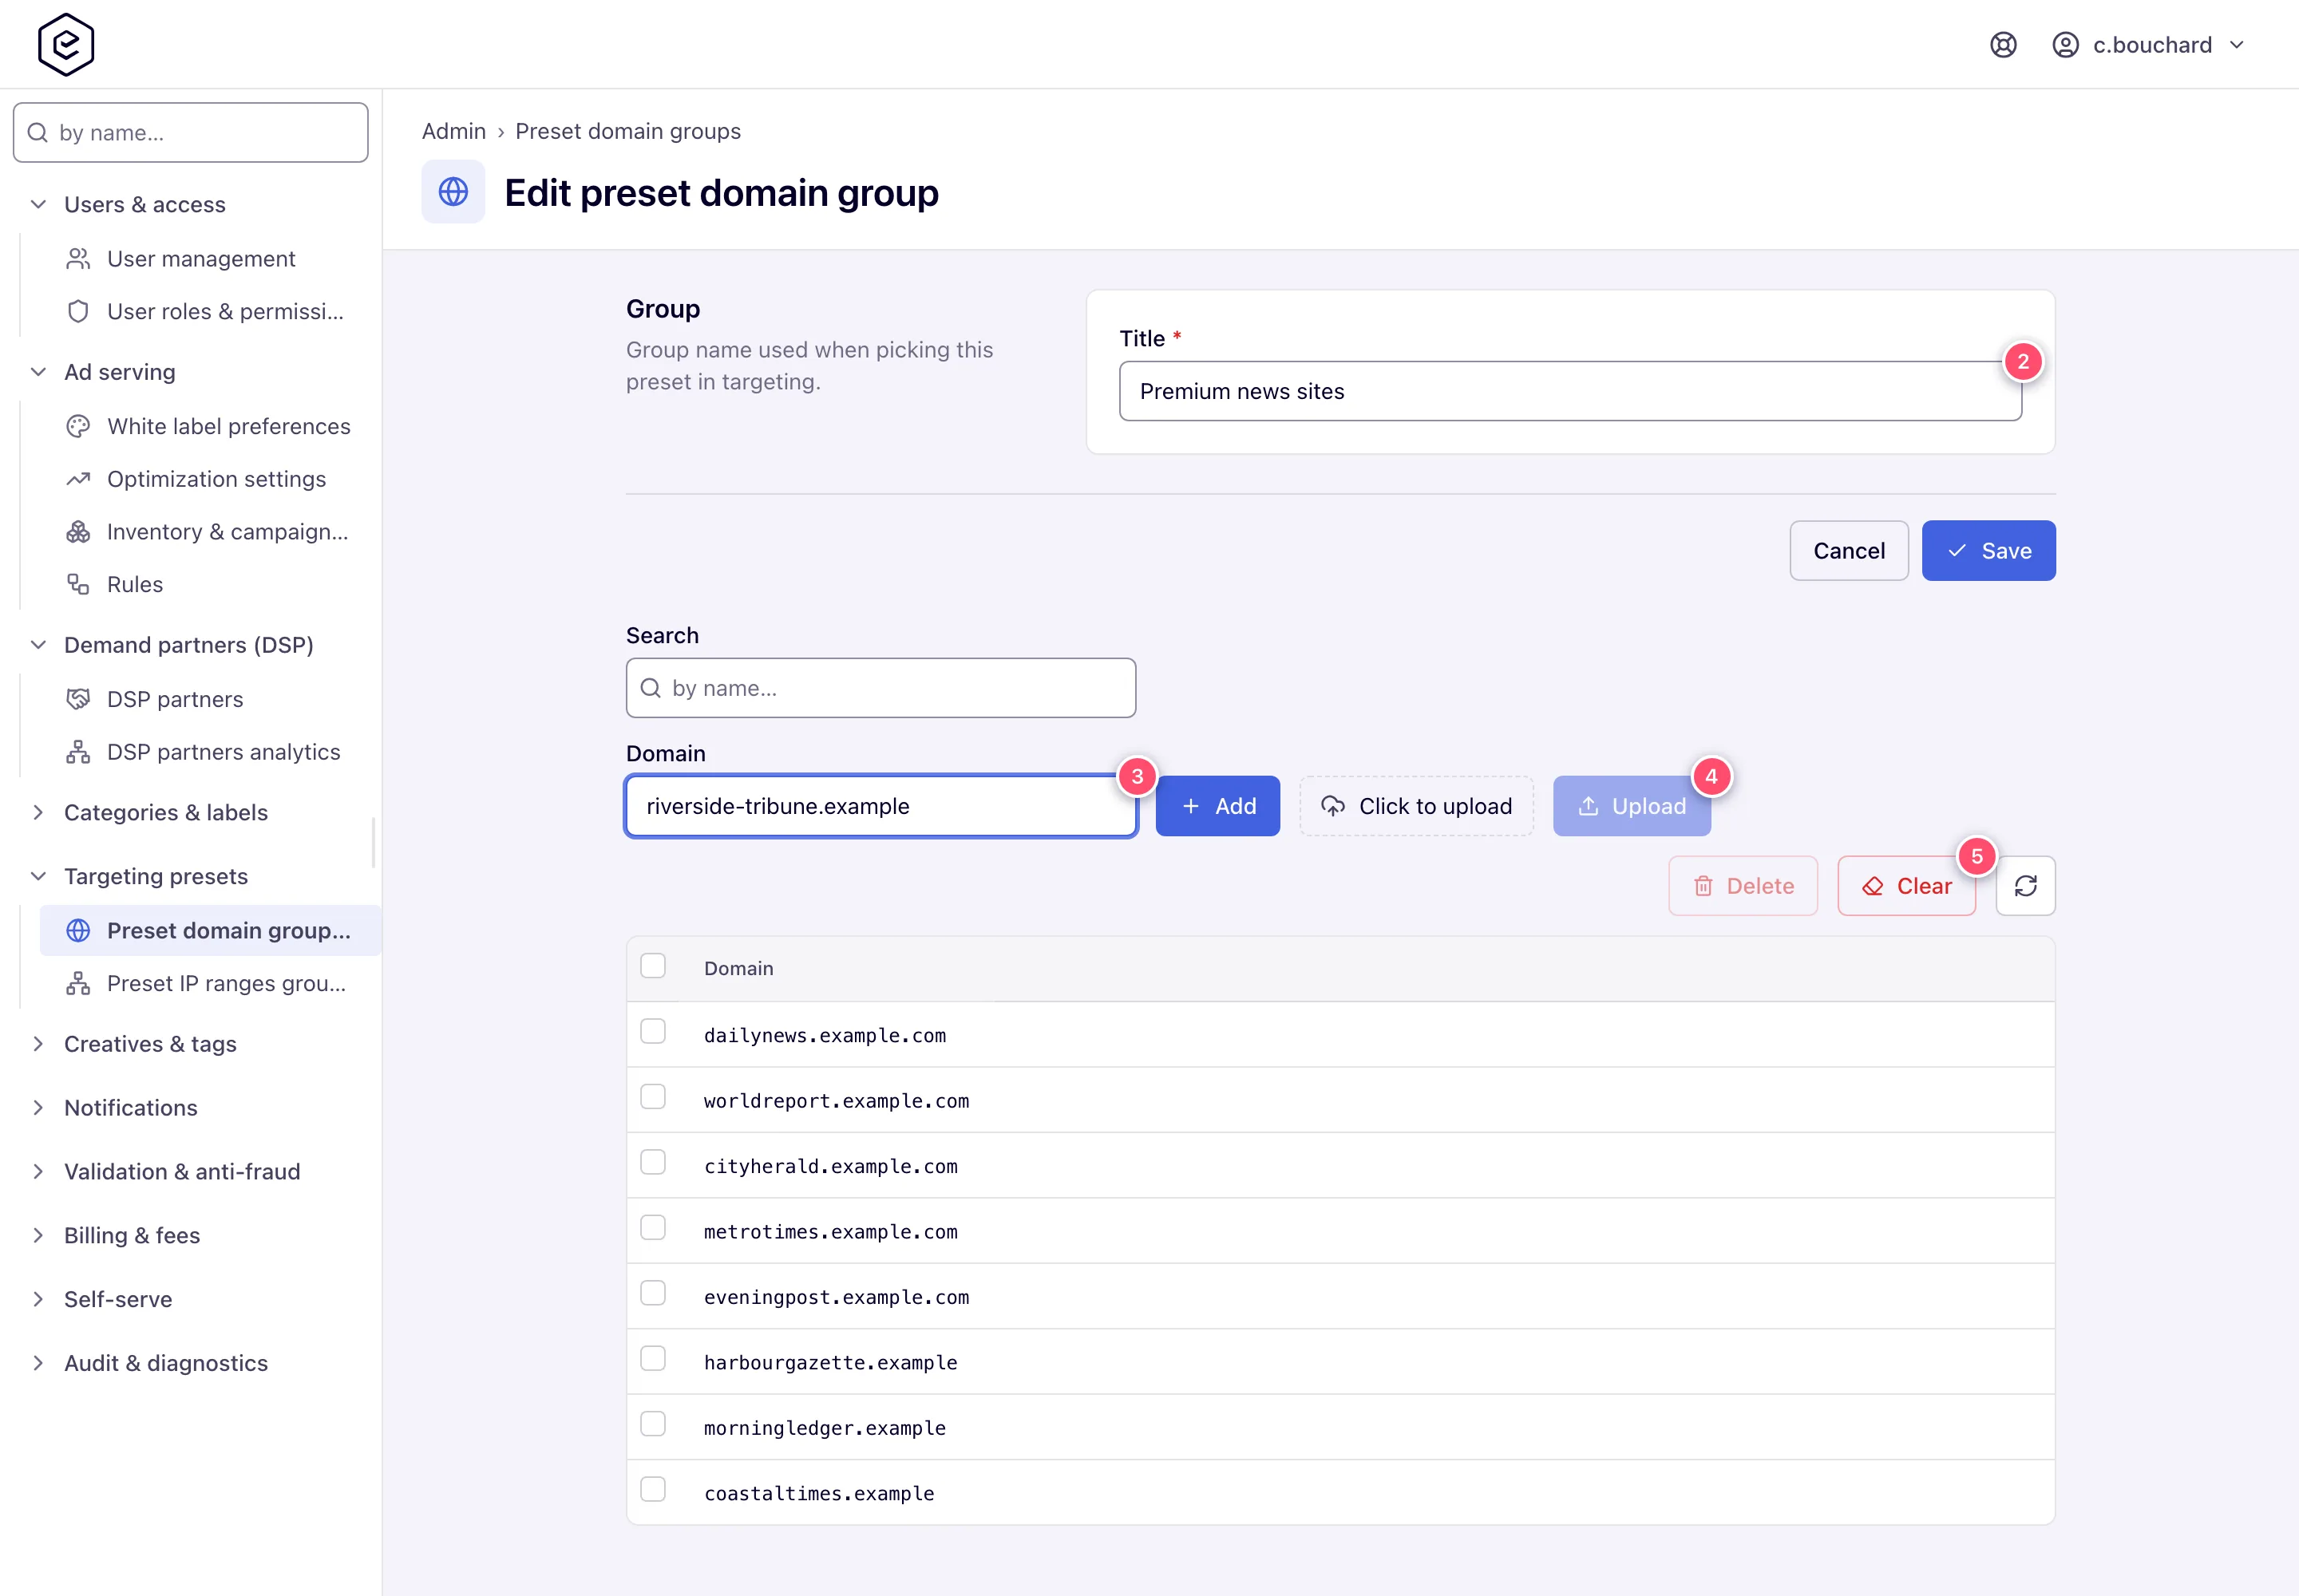Screen dimensions: 2299x1596
Task: Click the globe icon for Preset domain groups
Action: coord(78,931)
